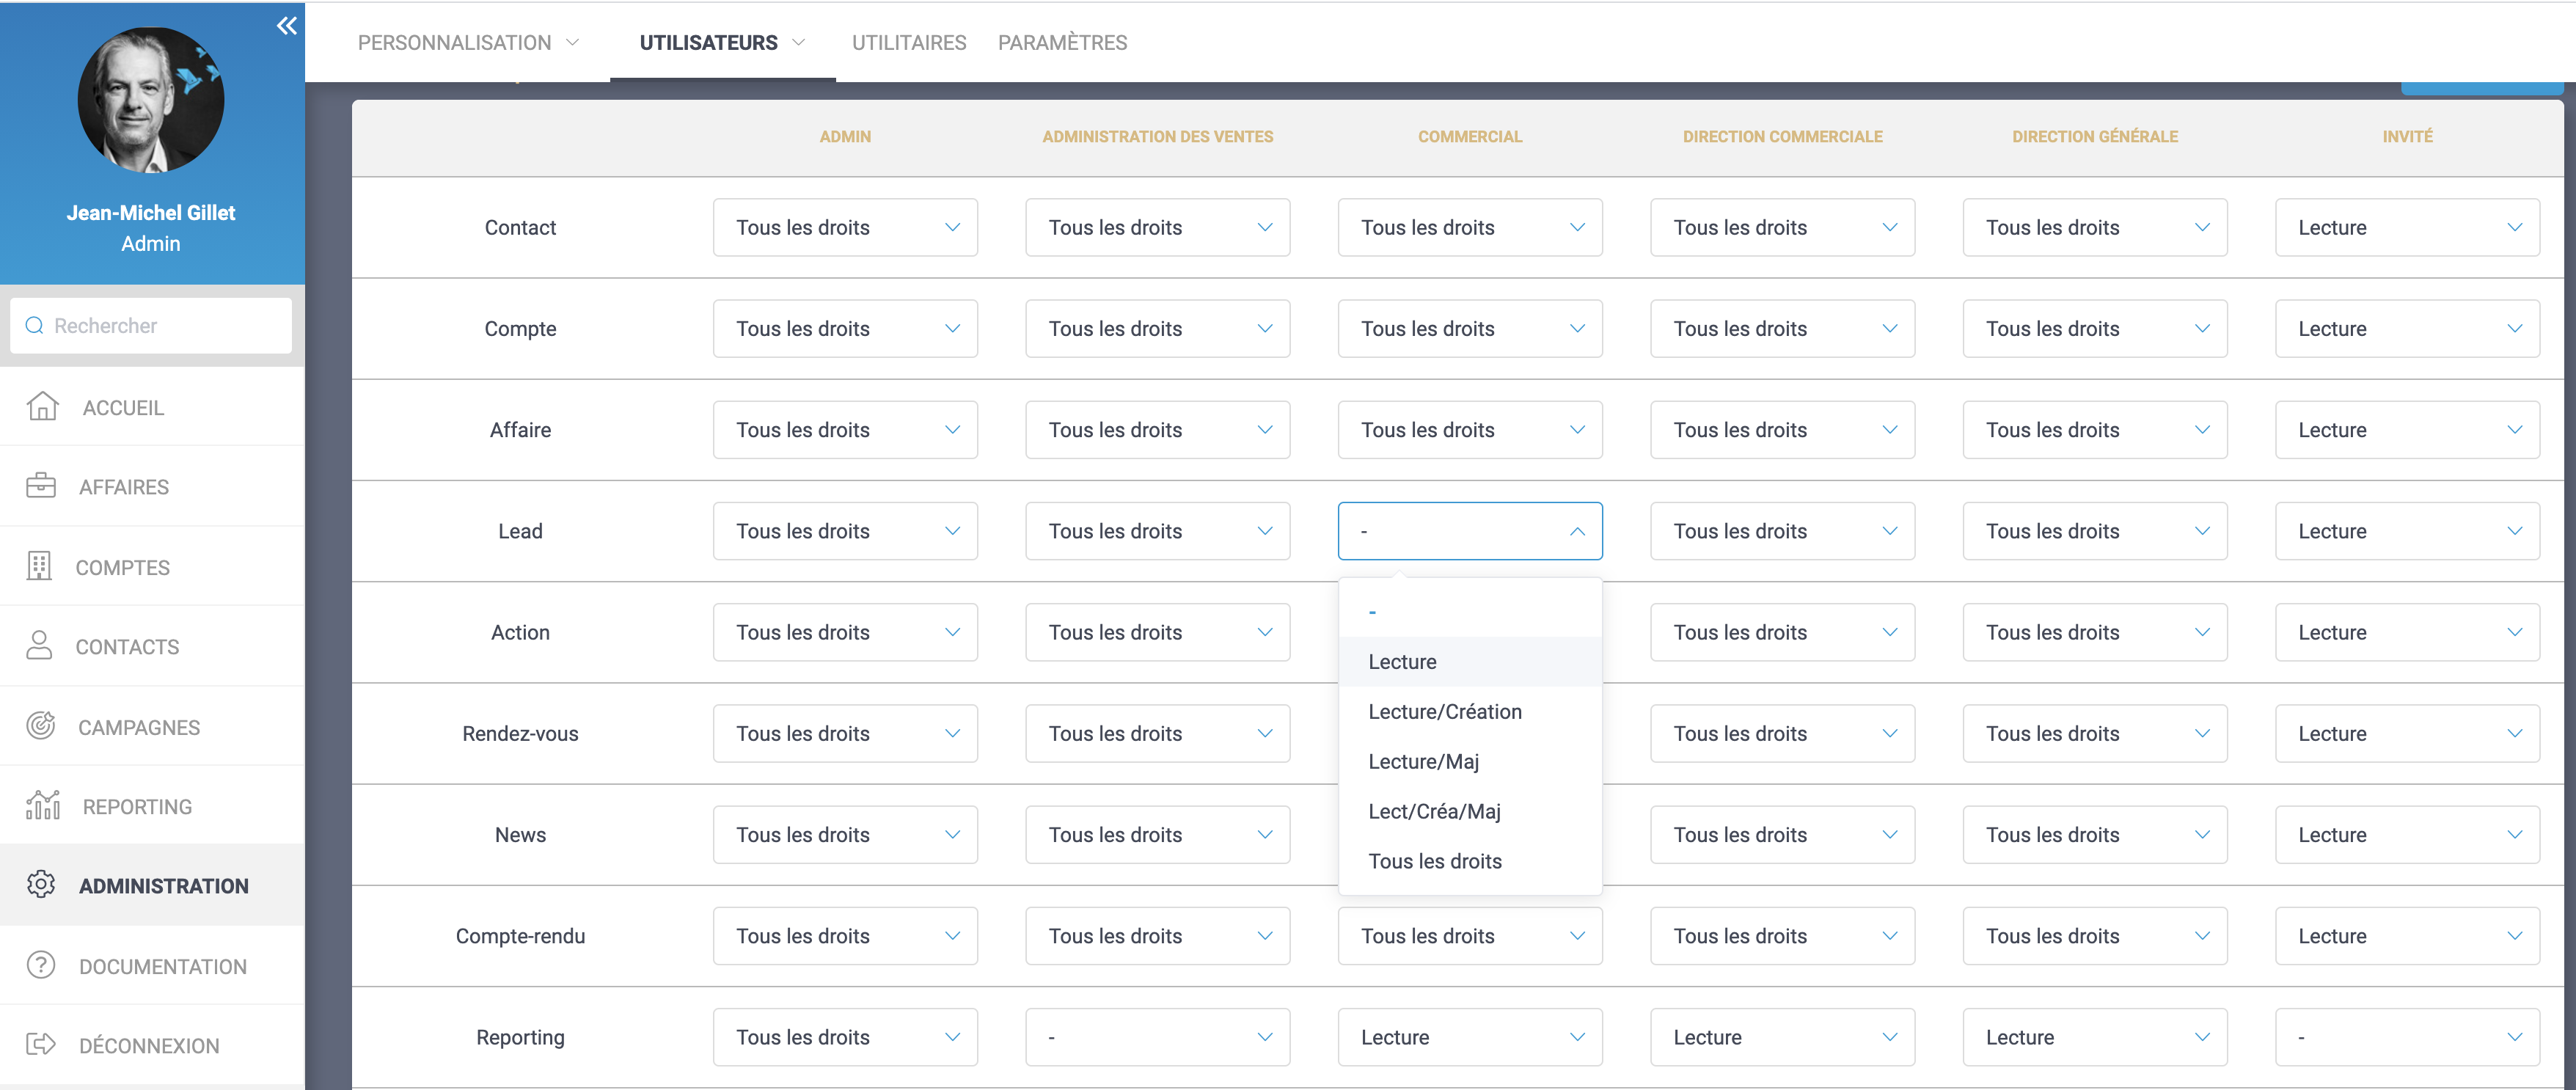Expand Admin dropdown for Reporting row
2576x1090 pixels.
pos(845,1037)
